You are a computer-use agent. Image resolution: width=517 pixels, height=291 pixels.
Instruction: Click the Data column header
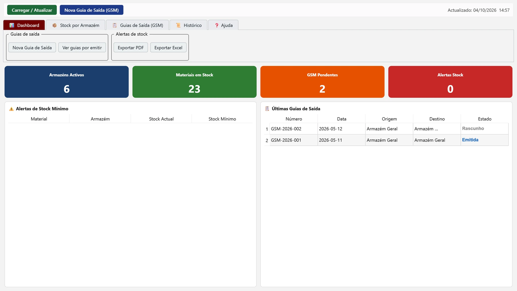pos(342,119)
